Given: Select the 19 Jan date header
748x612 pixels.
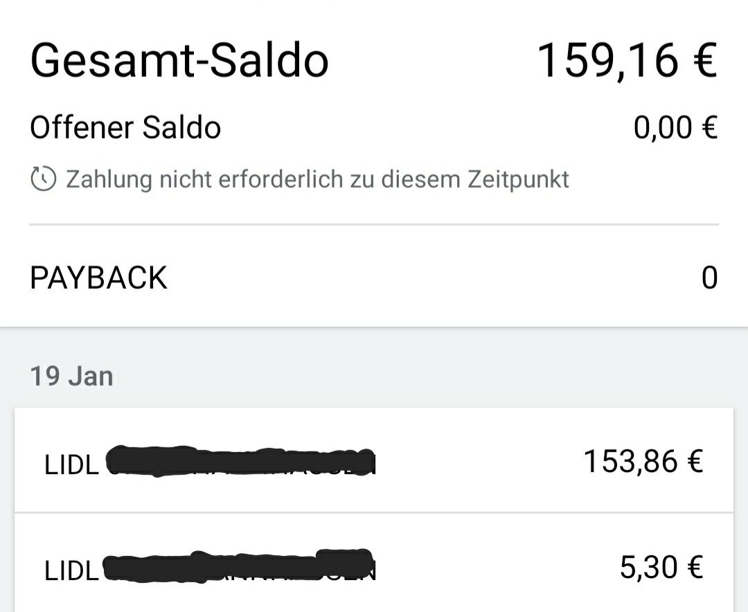Looking at the screenshot, I should (x=71, y=377).
